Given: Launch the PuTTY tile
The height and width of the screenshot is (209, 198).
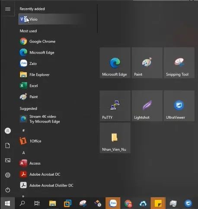Looking at the screenshot, I should 115,106.
